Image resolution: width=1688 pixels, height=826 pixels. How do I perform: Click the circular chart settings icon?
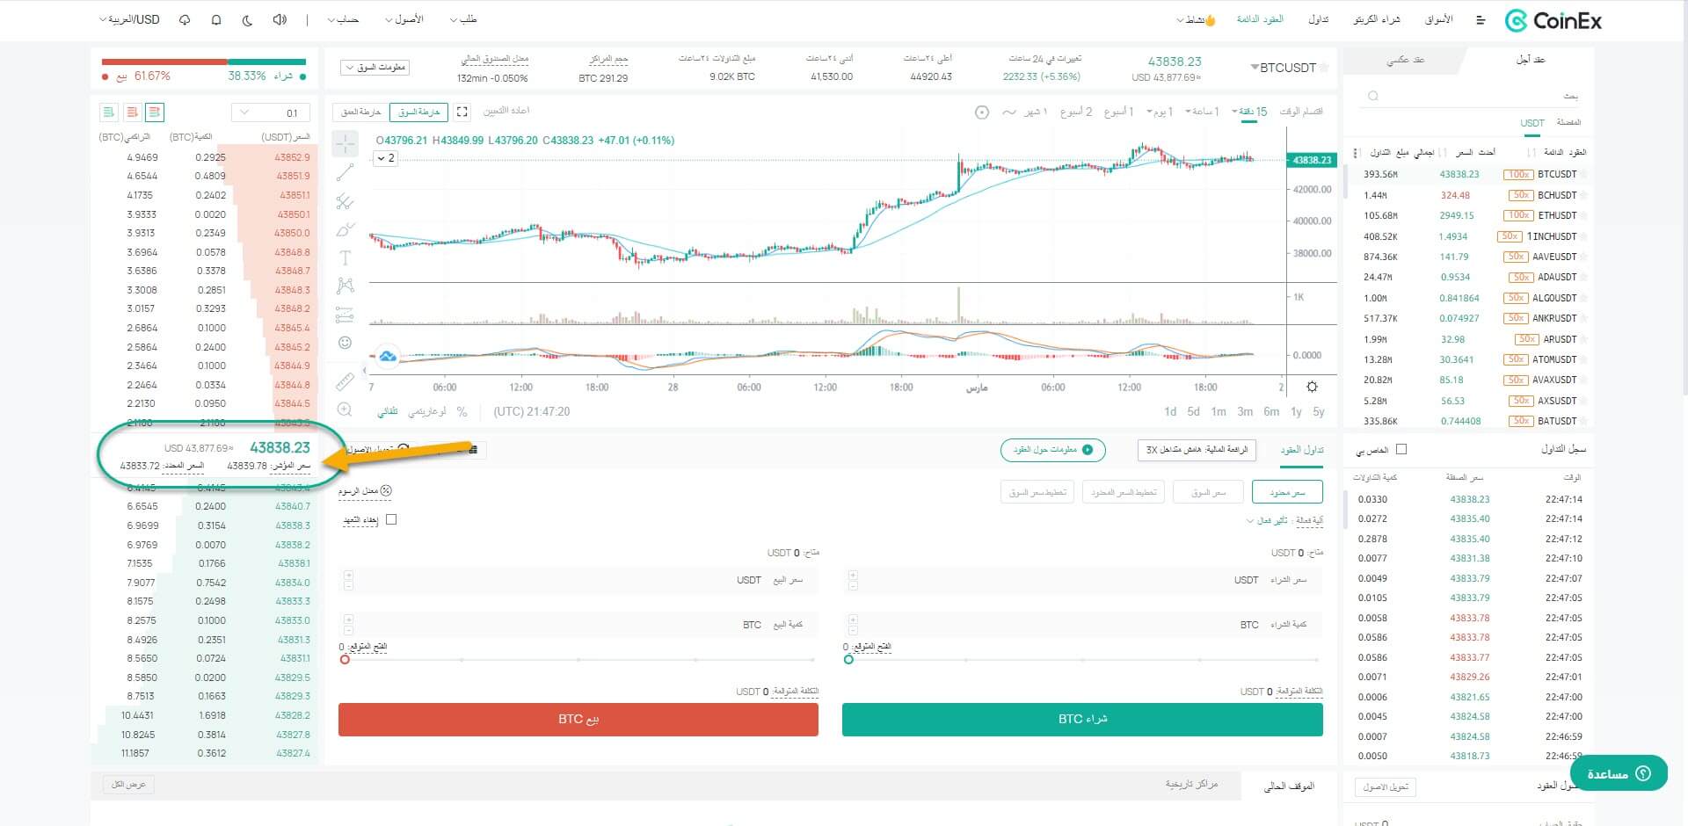[982, 112]
